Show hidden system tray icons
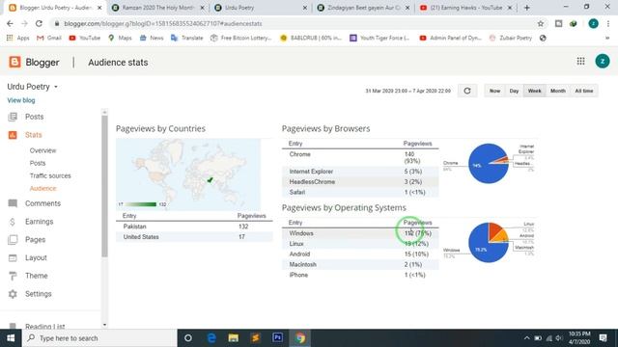The image size is (618, 347). click(526, 338)
